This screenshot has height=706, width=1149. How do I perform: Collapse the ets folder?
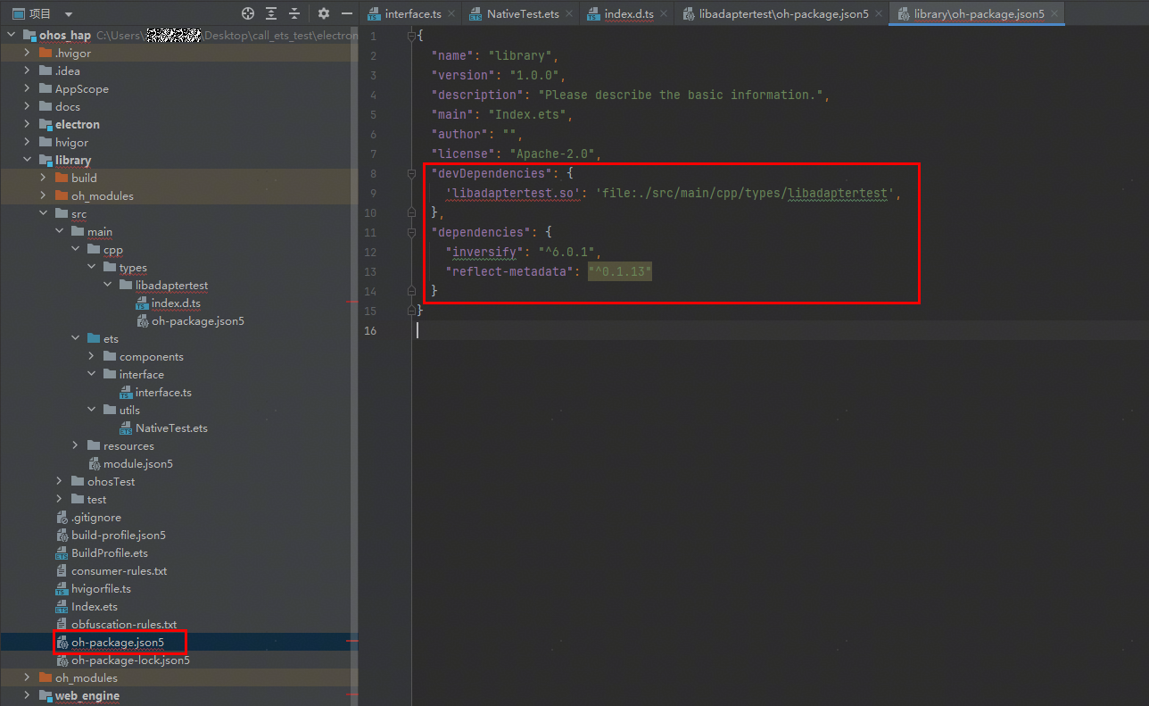pos(76,339)
